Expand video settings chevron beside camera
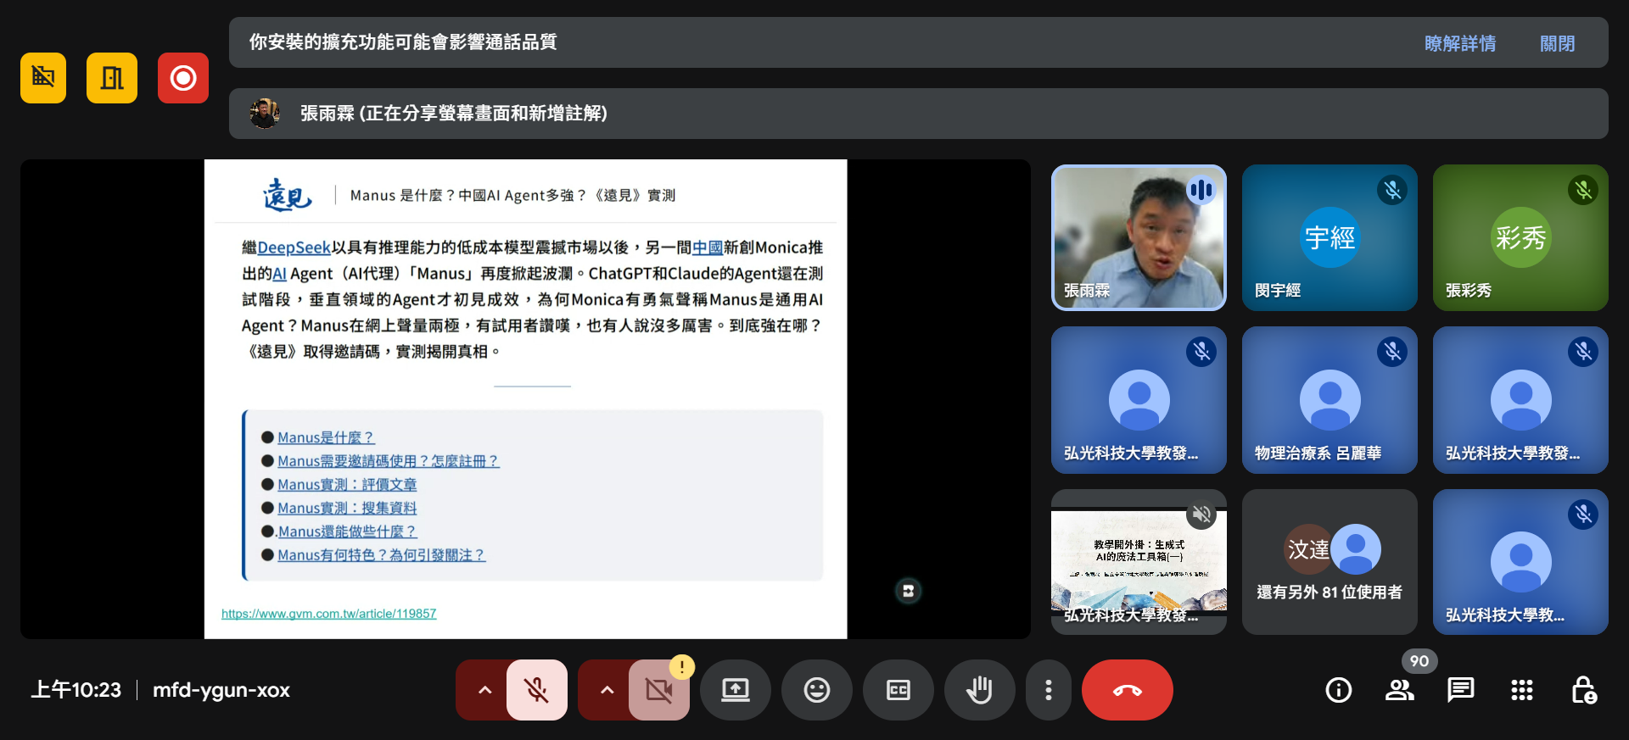Viewport: 1629px width, 740px height. 607,690
